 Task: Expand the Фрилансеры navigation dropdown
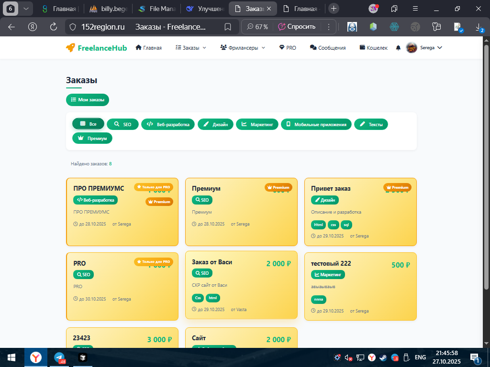point(243,48)
